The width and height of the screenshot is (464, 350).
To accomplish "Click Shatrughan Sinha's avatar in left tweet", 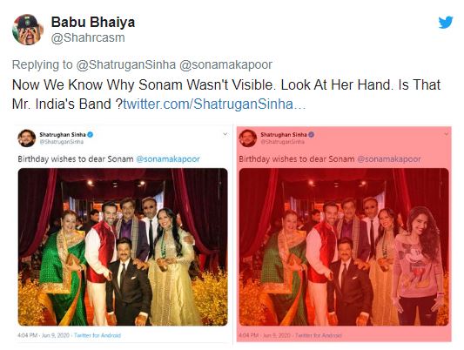I will (x=27, y=138).
